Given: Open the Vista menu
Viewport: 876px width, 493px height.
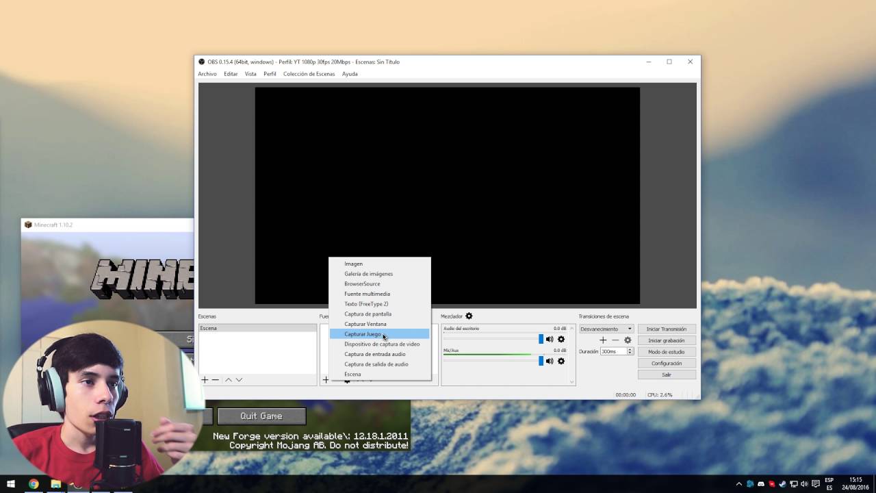Looking at the screenshot, I should [x=250, y=74].
